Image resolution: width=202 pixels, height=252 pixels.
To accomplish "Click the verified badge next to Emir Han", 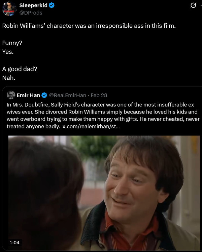I will point(44,95).
